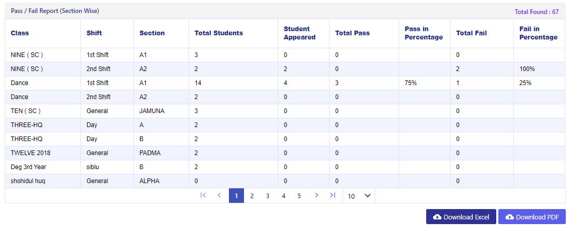Go to next page arrow
Viewport: 571px width, 235px height.
[317, 196]
